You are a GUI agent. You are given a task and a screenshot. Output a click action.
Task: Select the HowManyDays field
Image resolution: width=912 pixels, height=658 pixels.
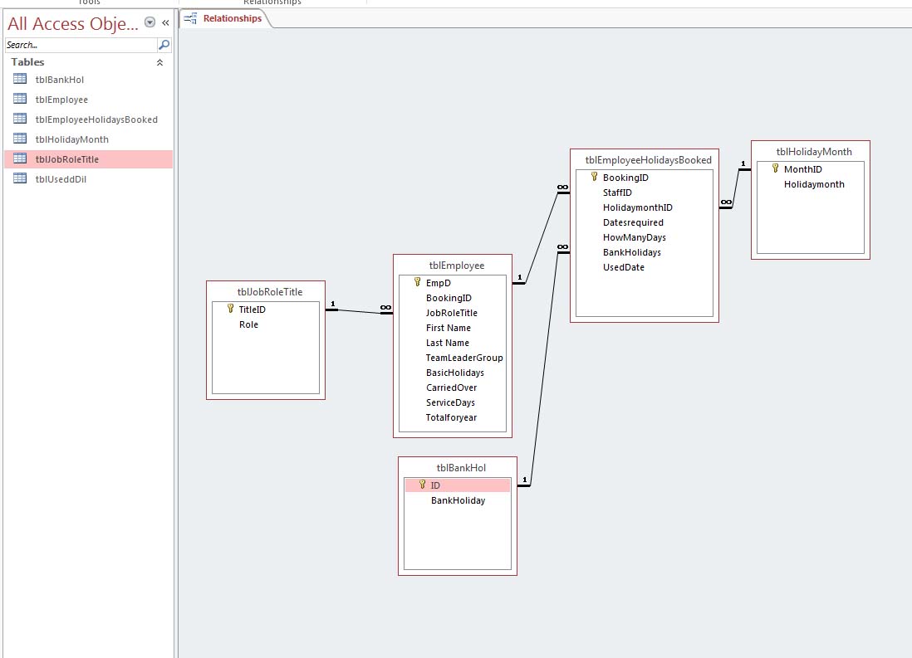645,238
